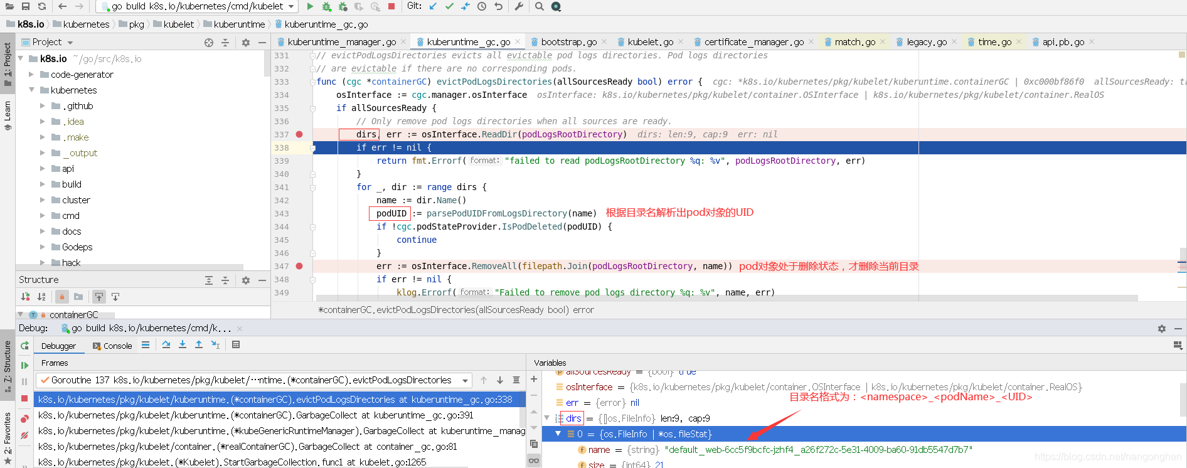This screenshot has width=1187, height=468.
Task: Switch to match.go tab
Action: point(854,42)
